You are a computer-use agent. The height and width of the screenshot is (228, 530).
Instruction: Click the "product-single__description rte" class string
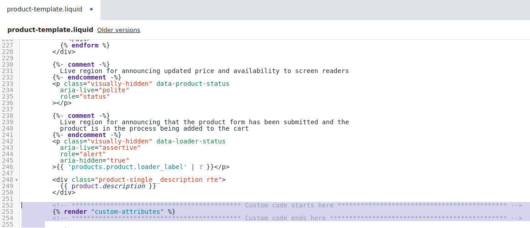point(158,180)
